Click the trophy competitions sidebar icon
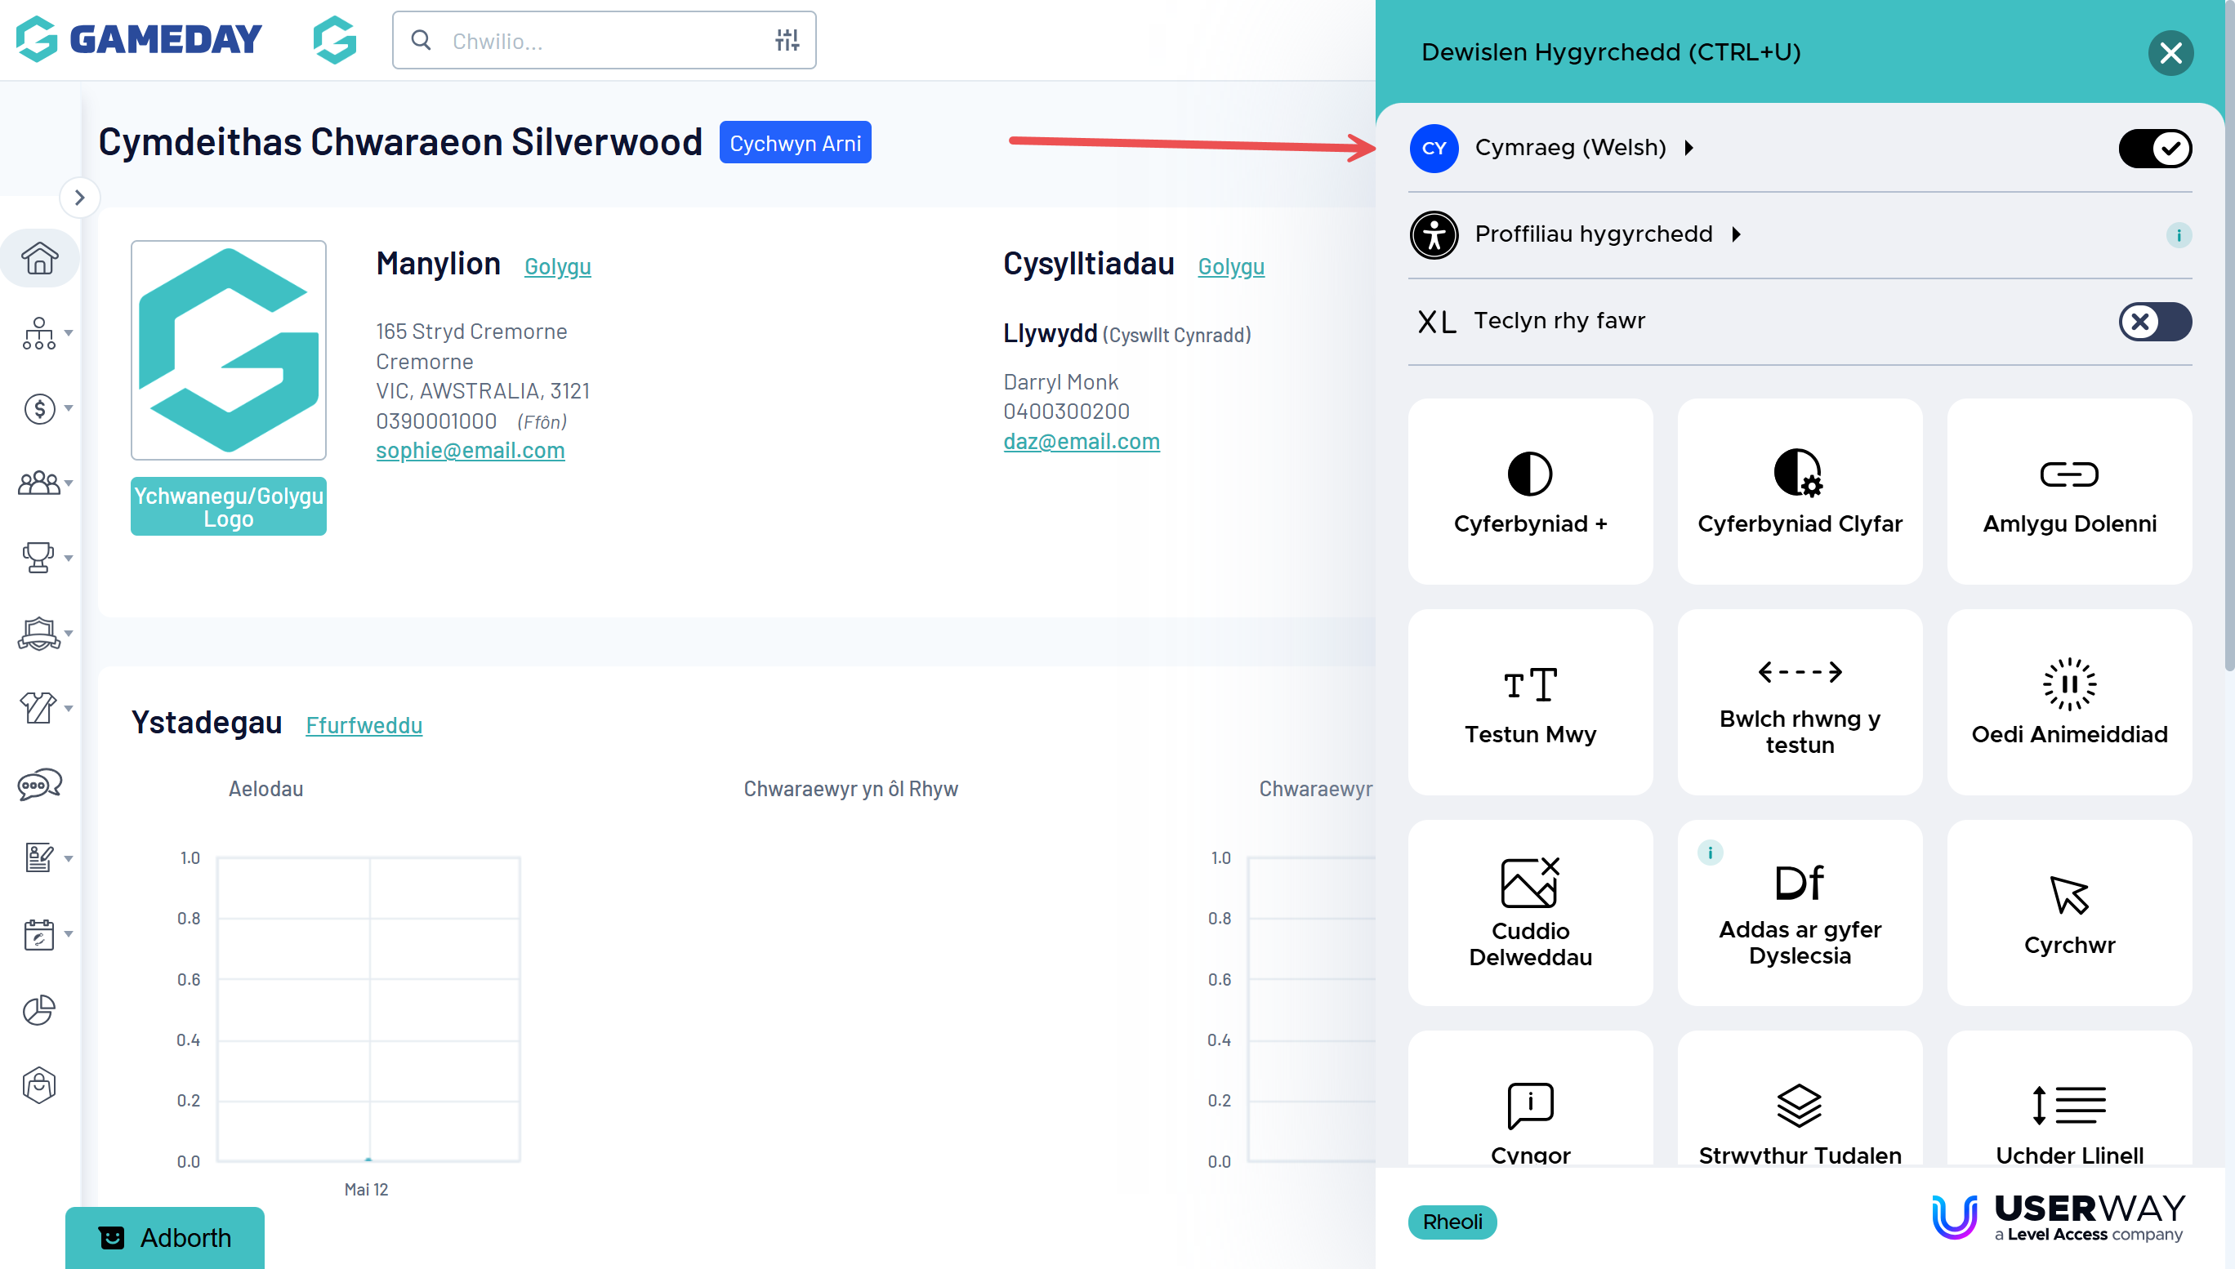Image resolution: width=2235 pixels, height=1269 pixels. 38,557
